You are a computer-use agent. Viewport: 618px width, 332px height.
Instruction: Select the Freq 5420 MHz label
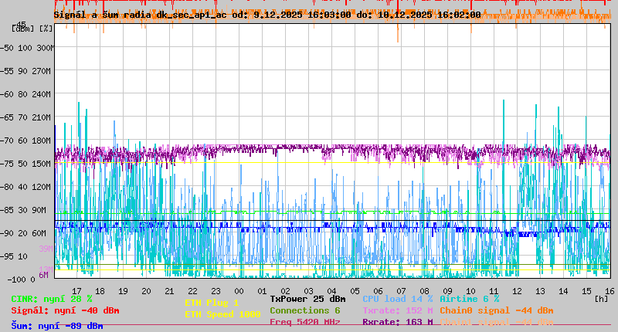coord(304,322)
